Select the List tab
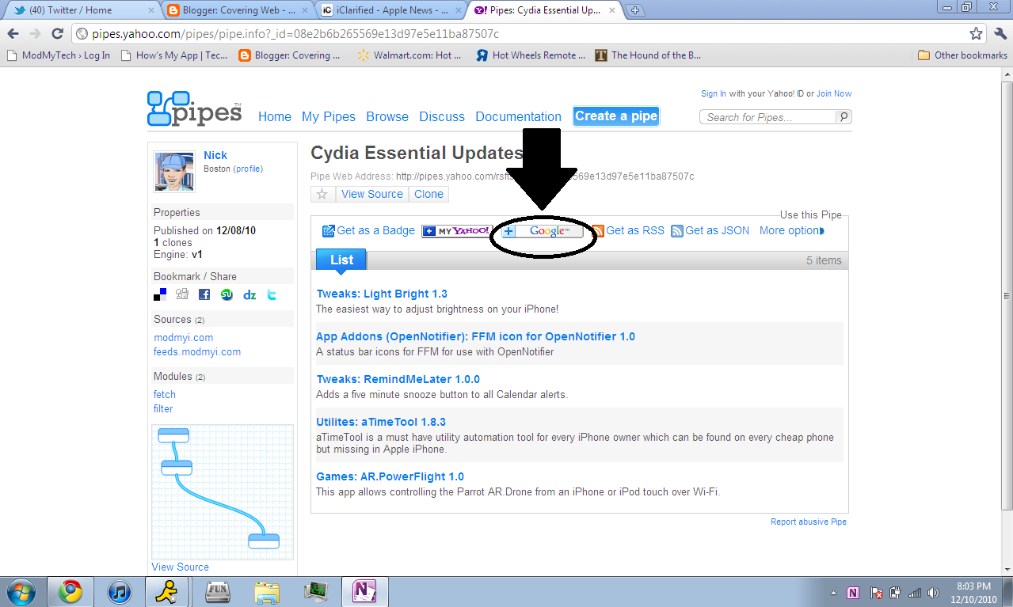The width and height of the screenshot is (1013, 607). pos(341,260)
